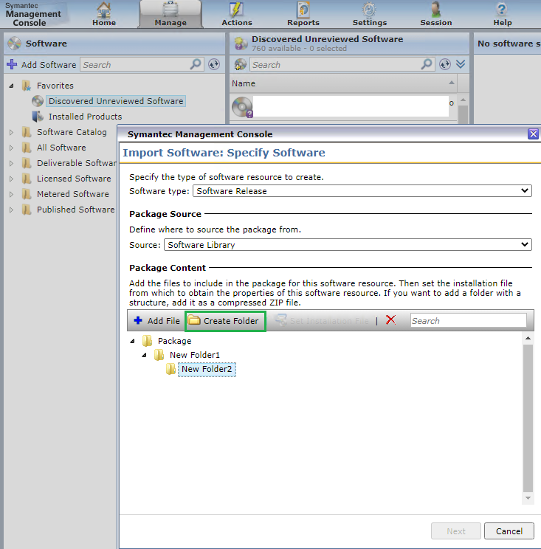Screen dimensions: 541x549
Task: Click refresh icon in Software panel
Action: point(214,64)
